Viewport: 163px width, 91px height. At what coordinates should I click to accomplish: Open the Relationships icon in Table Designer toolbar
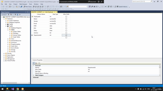108,7
